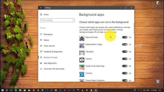Click the Calculator app icon

(x=82, y=53)
